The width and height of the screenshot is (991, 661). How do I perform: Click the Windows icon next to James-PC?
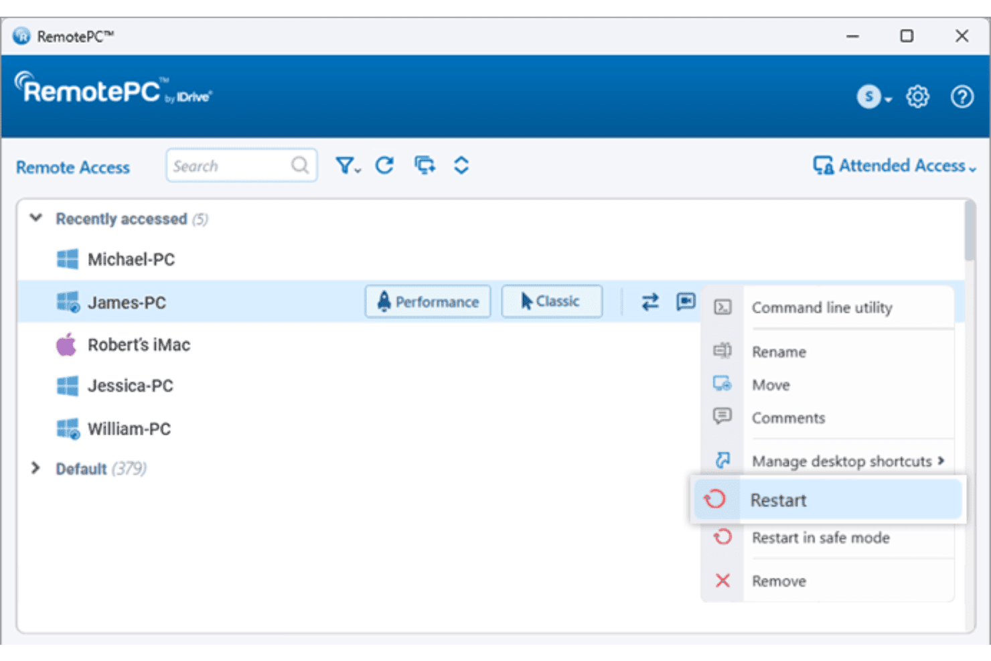[x=68, y=302]
